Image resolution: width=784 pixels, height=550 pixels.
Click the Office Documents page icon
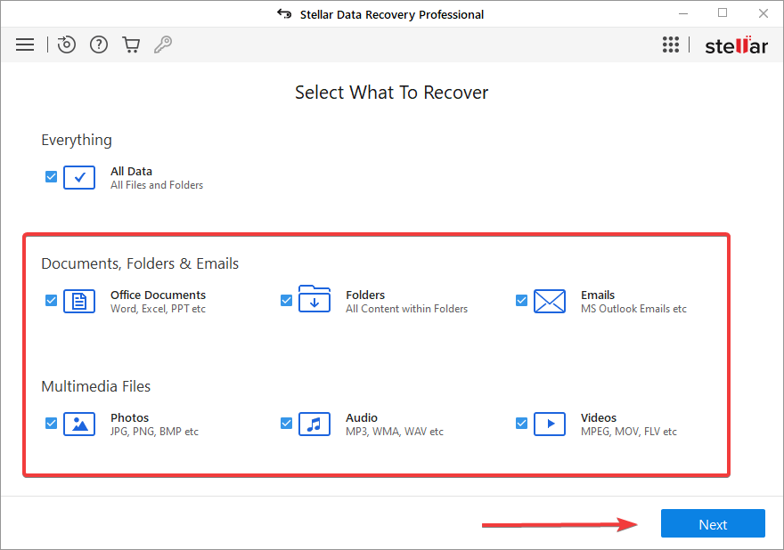79,301
